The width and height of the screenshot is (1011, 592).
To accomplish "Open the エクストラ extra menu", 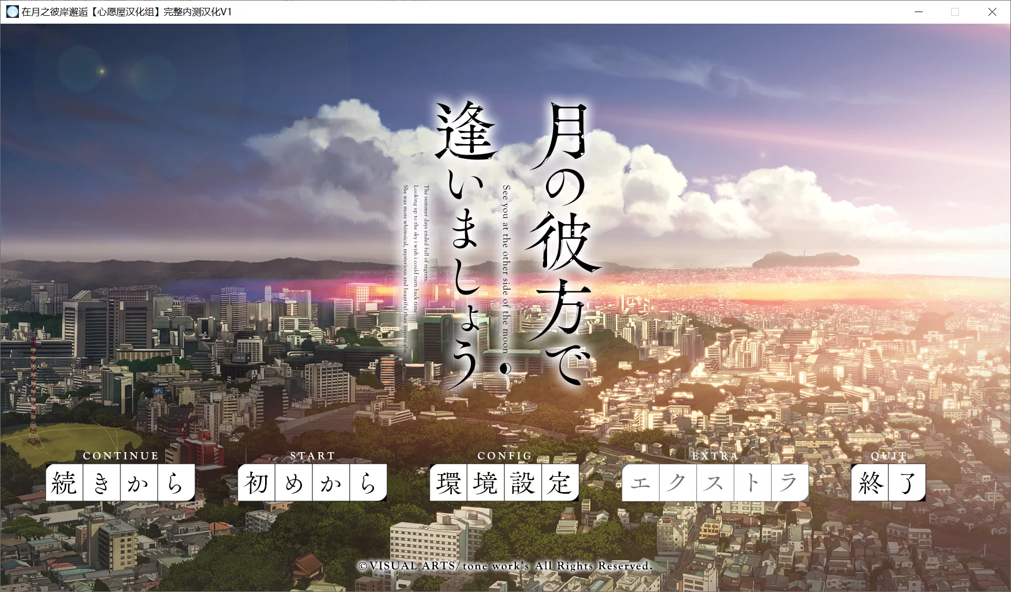I will [x=715, y=482].
